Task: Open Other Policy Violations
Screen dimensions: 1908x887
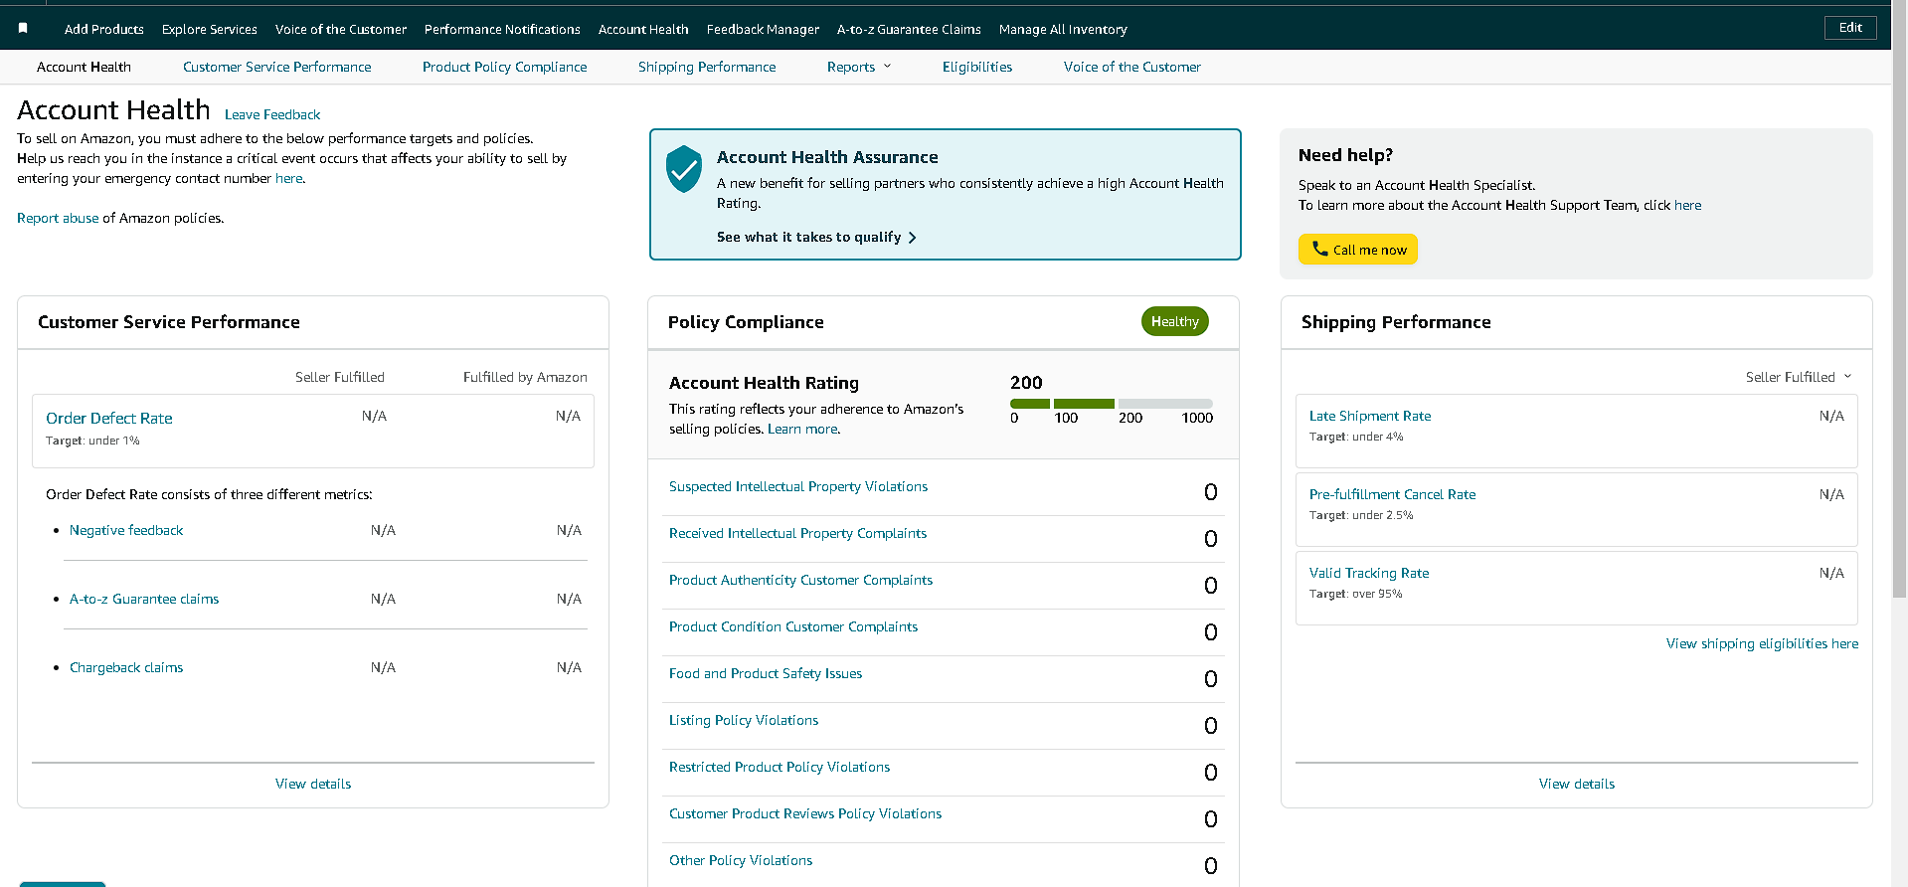Action: tap(741, 860)
